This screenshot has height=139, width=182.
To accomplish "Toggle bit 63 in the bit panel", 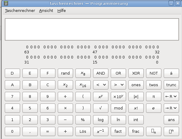I will [x=27, y=47].
